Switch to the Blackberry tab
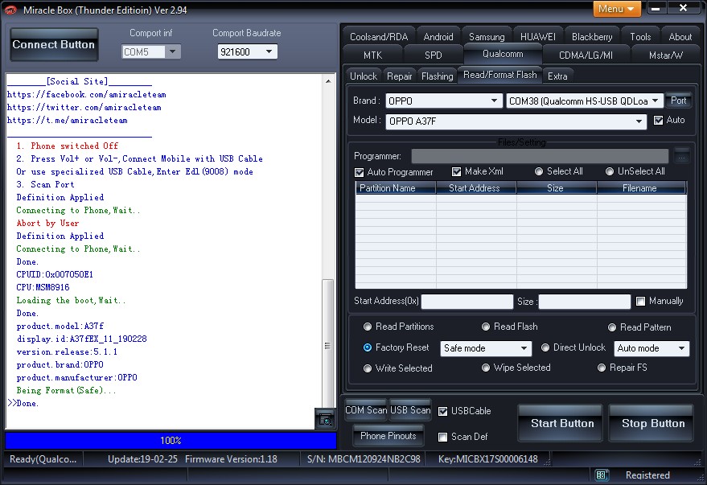This screenshot has height=485, width=707. 592,36
